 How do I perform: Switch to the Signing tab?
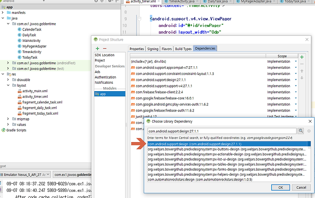tap(153, 49)
